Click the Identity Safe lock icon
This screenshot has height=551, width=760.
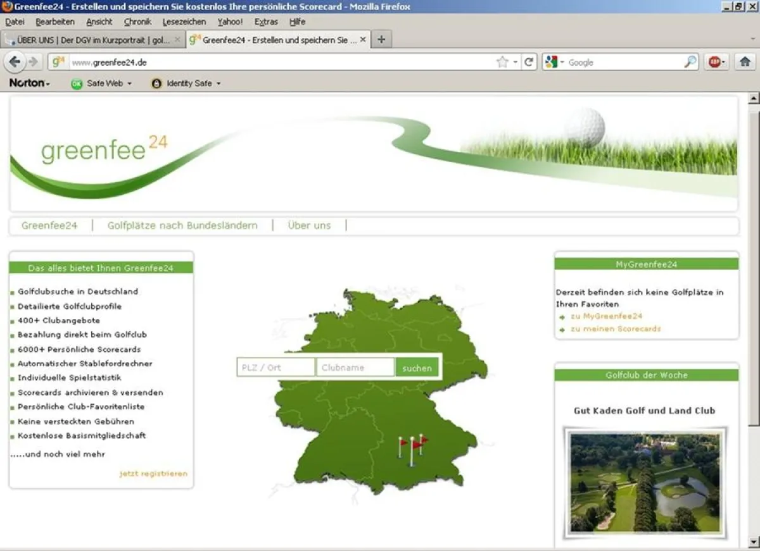point(156,84)
